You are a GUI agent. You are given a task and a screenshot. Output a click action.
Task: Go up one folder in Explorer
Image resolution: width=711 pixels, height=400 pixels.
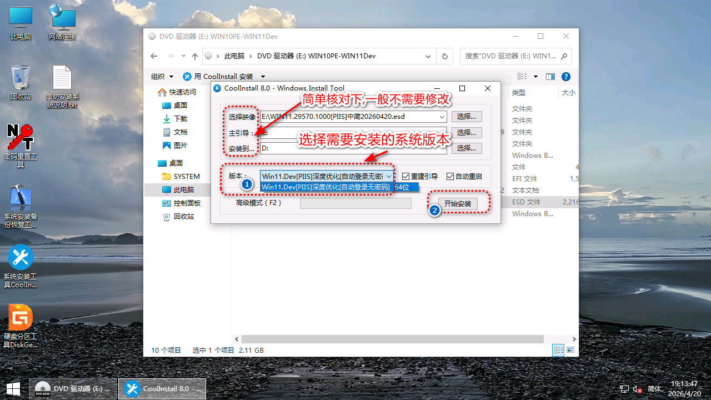195,56
